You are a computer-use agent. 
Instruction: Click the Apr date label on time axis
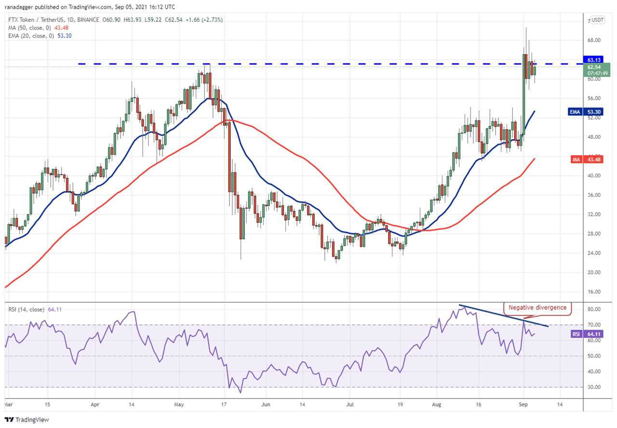tap(95, 403)
